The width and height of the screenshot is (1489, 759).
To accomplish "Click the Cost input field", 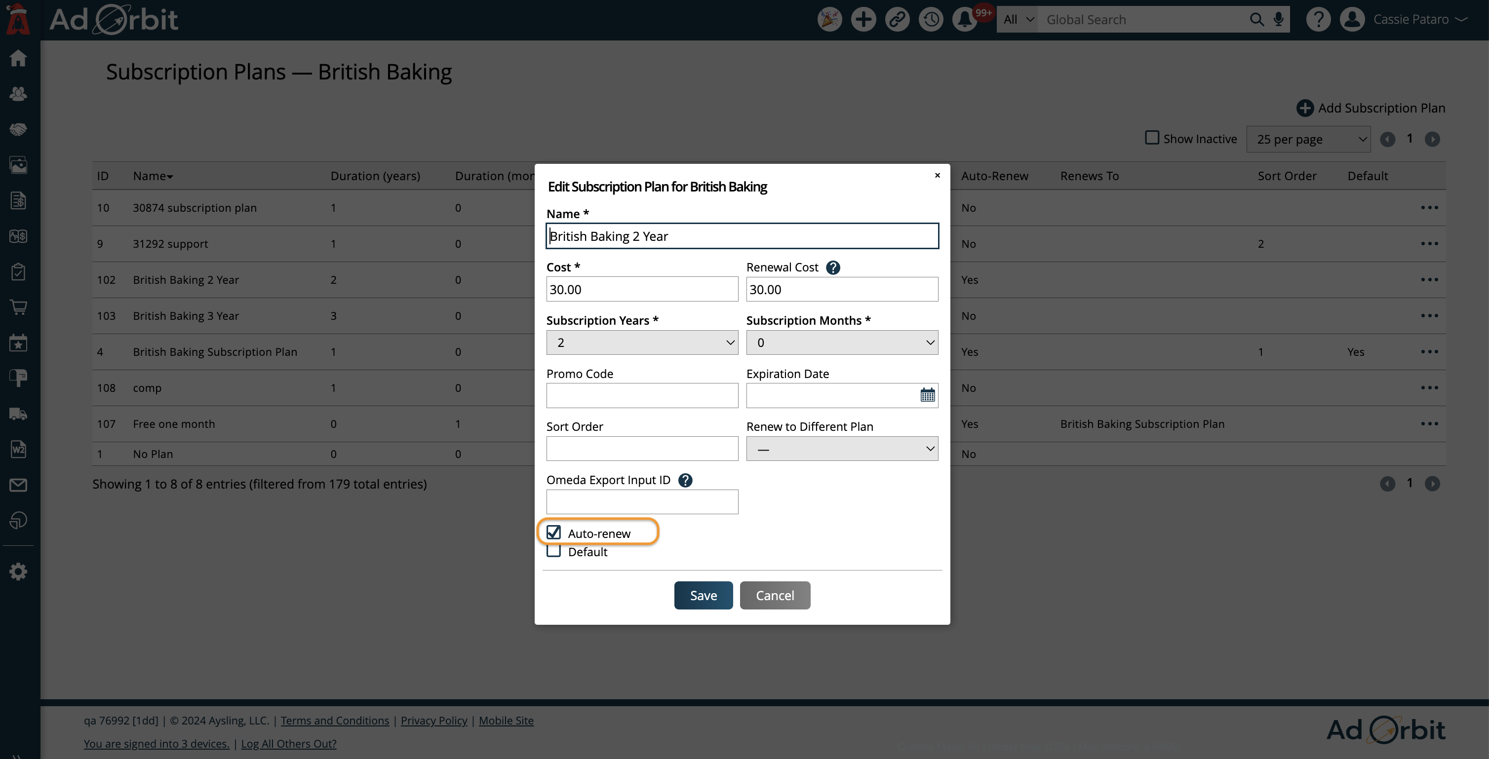I will (x=642, y=289).
